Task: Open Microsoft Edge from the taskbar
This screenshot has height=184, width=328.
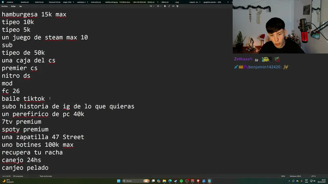Action: [170, 181]
